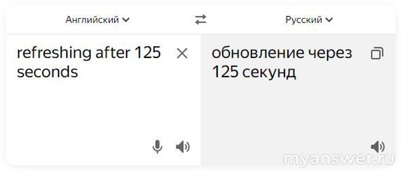
Task: Clear the source text with the X
Action: point(182,53)
